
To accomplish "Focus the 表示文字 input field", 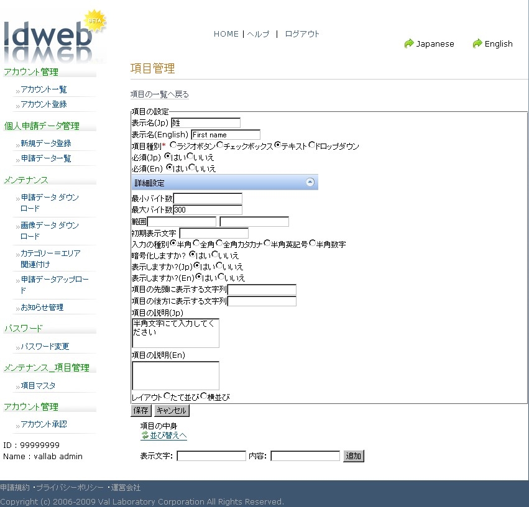I will click(211, 456).
